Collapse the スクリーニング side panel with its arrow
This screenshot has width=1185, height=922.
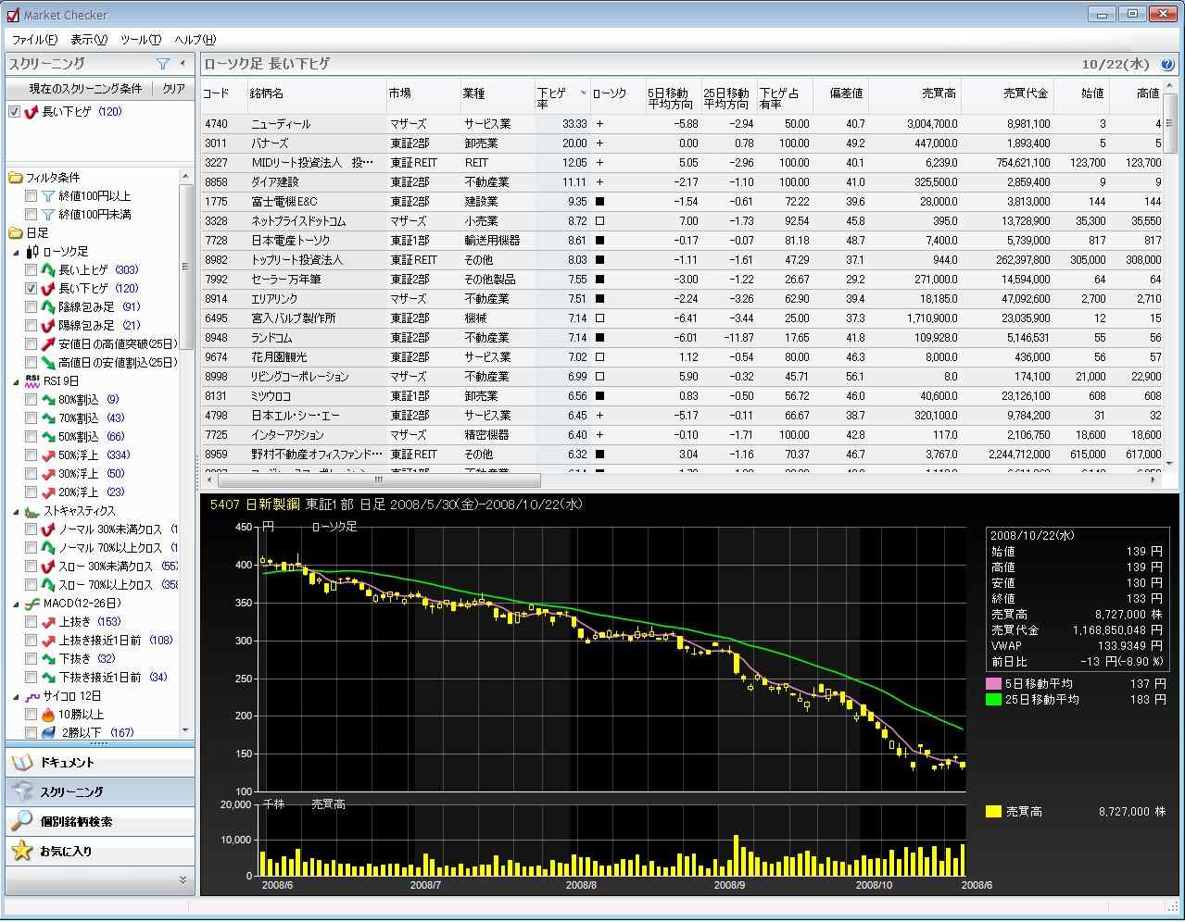[183, 64]
